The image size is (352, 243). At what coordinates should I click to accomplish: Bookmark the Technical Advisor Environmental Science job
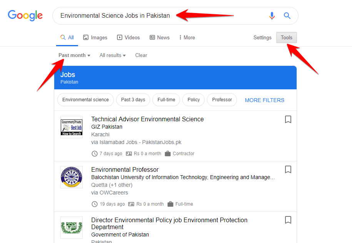click(x=288, y=119)
